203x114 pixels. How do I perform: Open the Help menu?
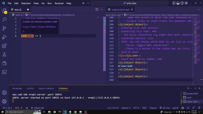pyautogui.click(x=69, y=3)
